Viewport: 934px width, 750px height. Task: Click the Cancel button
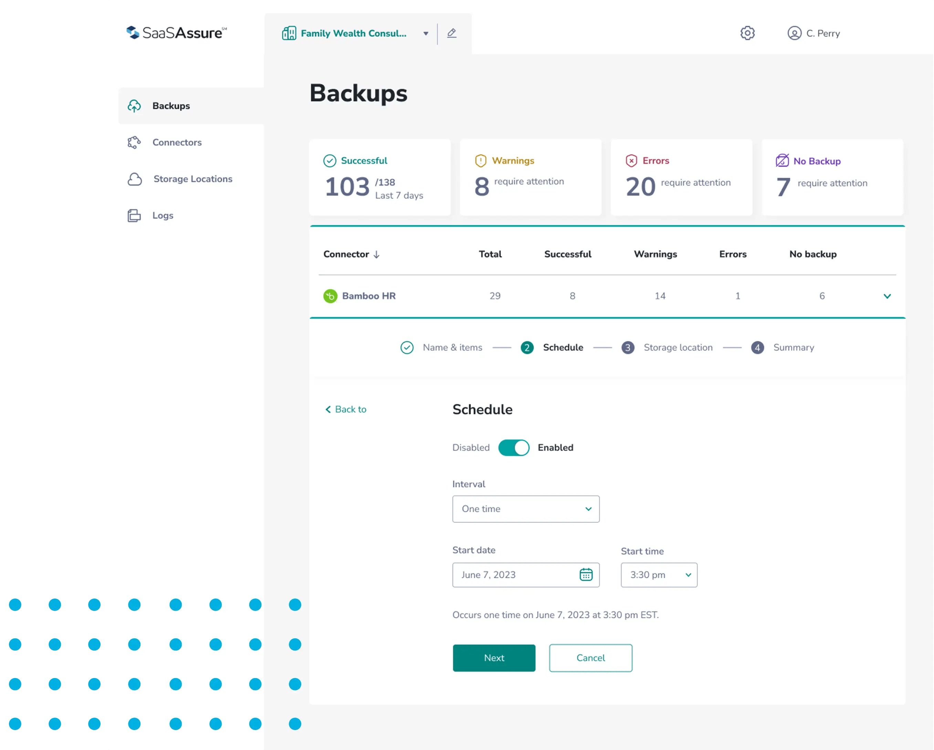(591, 658)
